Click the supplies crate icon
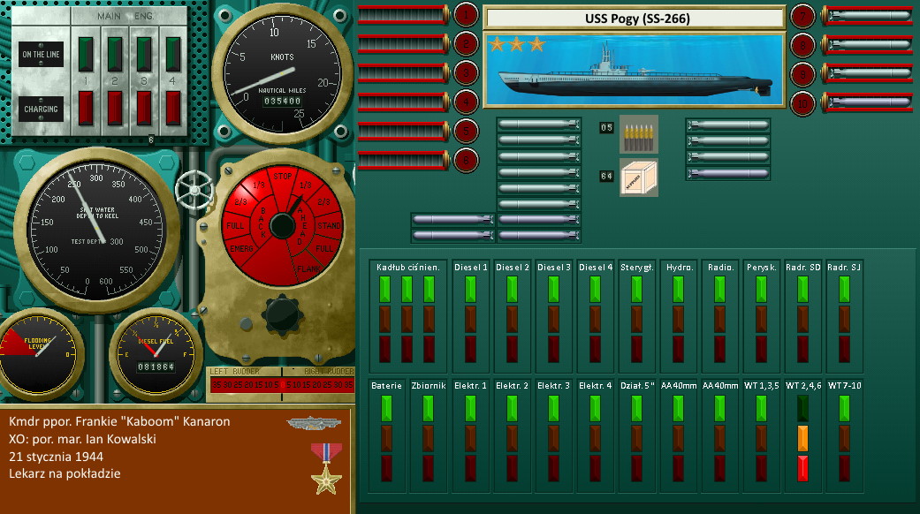 pos(638,177)
